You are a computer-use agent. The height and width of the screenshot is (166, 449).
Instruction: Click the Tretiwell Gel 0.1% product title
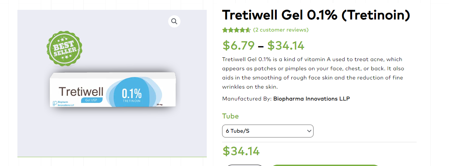[x=316, y=15]
